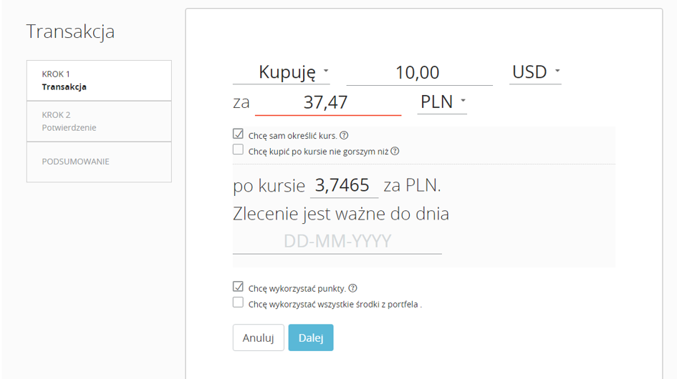Expand the Kupuję transaction type dropdown
677x379 pixels.
(281, 72)
